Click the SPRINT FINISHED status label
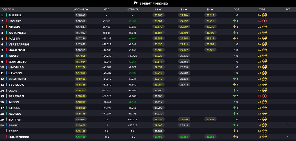 [154, 4]
